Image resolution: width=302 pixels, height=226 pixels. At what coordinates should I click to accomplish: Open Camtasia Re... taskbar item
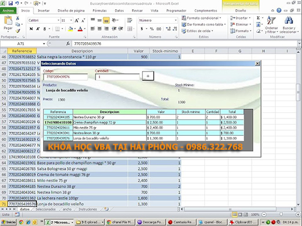coord(181,222)
